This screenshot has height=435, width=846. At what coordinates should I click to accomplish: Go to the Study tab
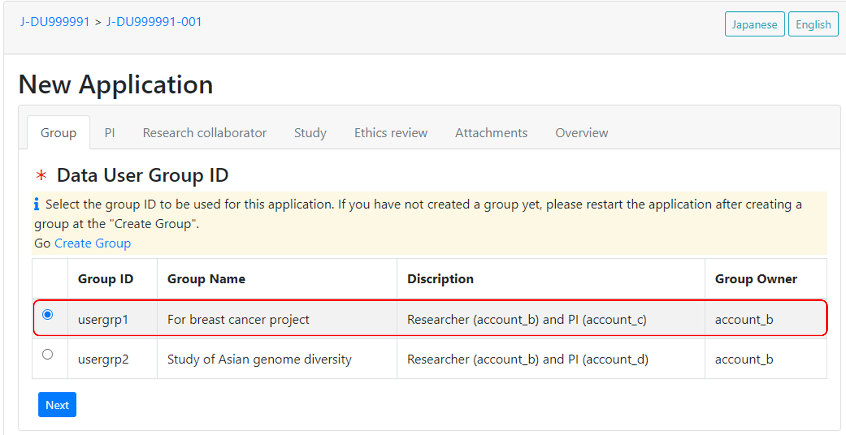click(310, 133)
